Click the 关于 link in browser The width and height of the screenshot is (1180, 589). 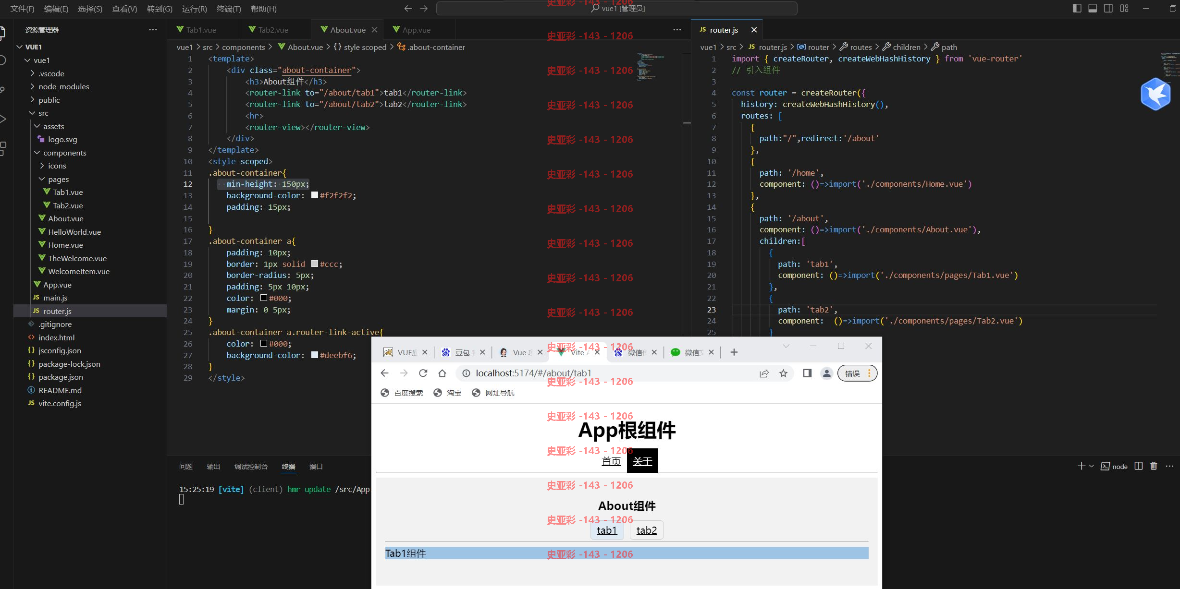[642, 461]
